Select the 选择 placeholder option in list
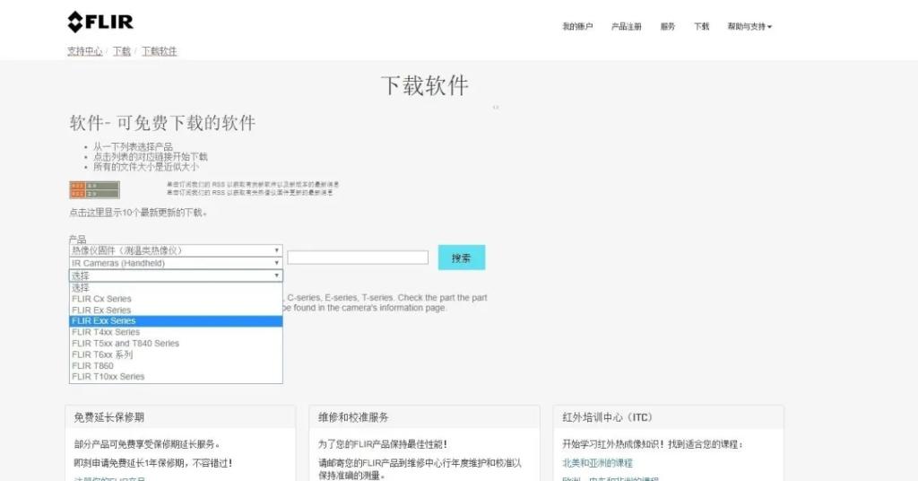The width and height of the screenshot is (918, 481). [x=176, y=288]
